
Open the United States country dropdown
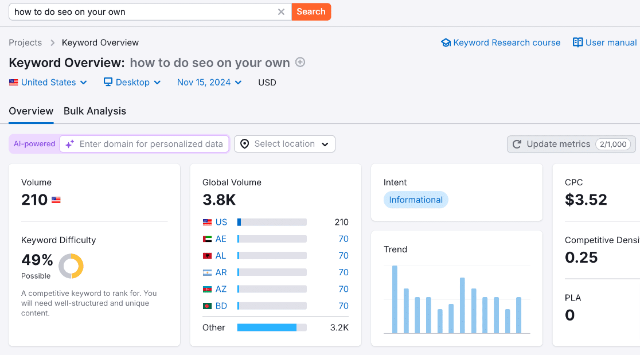click(48, 82)
